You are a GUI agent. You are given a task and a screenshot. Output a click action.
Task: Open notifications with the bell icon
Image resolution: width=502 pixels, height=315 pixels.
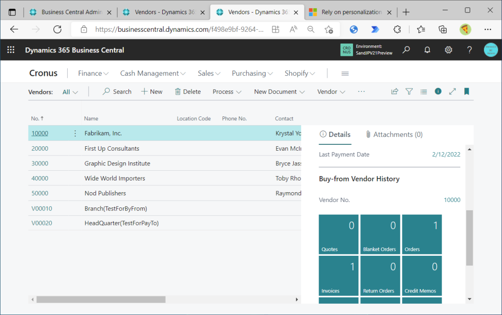click(427, 49)
